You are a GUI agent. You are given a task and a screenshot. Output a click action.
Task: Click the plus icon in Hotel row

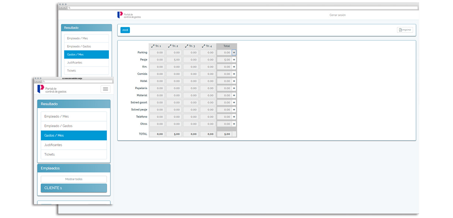tap(234, 81)
